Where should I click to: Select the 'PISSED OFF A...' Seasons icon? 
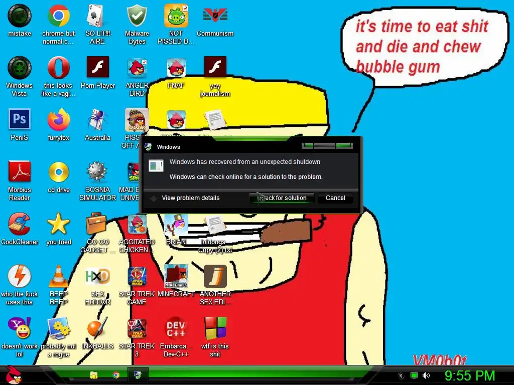137,120
